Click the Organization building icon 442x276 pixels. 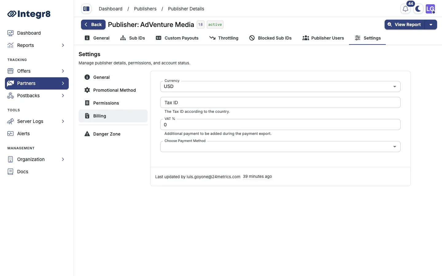coord(10,159)
